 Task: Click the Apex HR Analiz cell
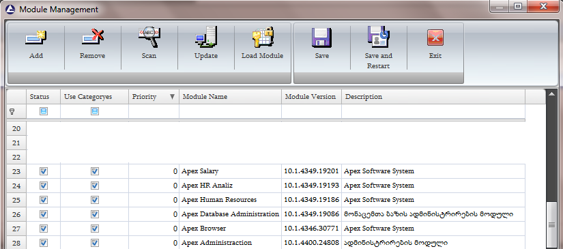[x=230, y=186]
